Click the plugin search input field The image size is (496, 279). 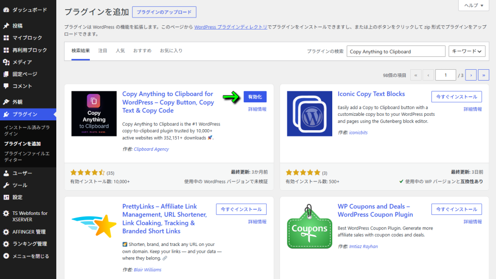click(396, 51)
